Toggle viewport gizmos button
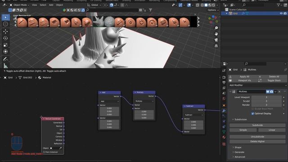 tap(180, 5)
